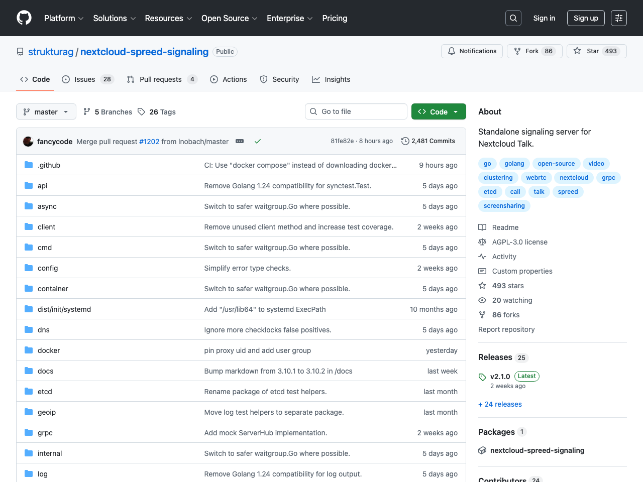643x482 pixels.
Task: Click the docker folder icon
Action: 28,350
